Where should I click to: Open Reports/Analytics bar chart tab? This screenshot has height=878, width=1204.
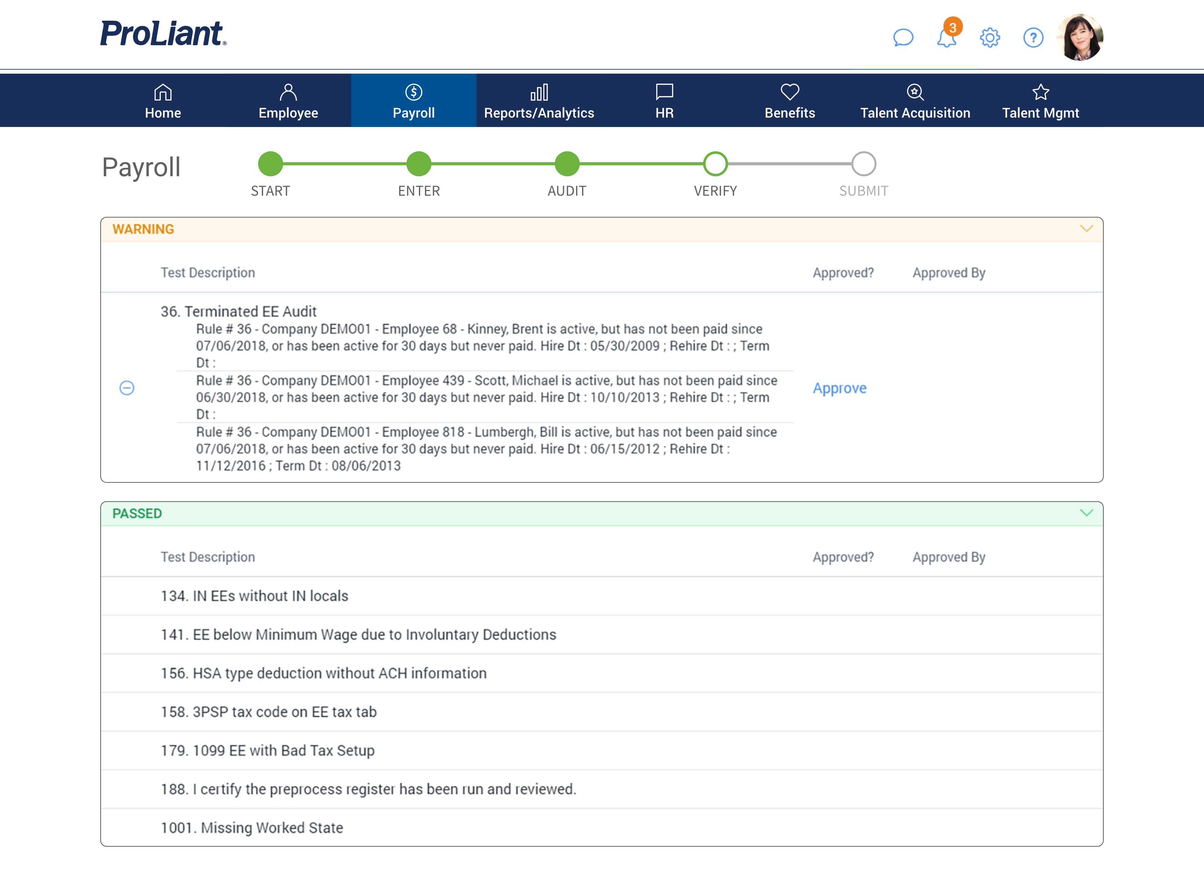coord(539,101)
